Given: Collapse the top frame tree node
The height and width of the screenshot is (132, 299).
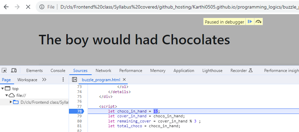Looking at the screenshot, I should click(2, 89).
